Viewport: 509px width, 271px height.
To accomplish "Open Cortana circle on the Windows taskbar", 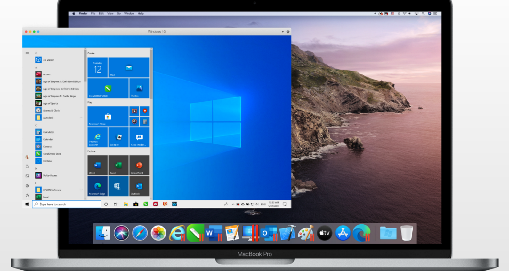I will 106,204.
